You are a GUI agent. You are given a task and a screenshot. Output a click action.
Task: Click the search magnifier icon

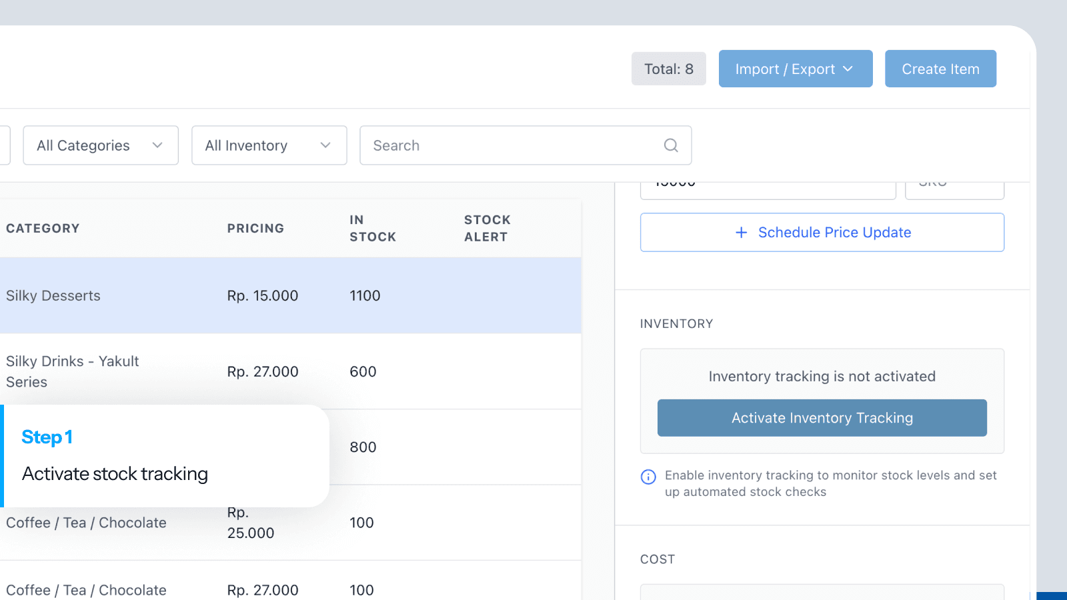click(671, 145)
